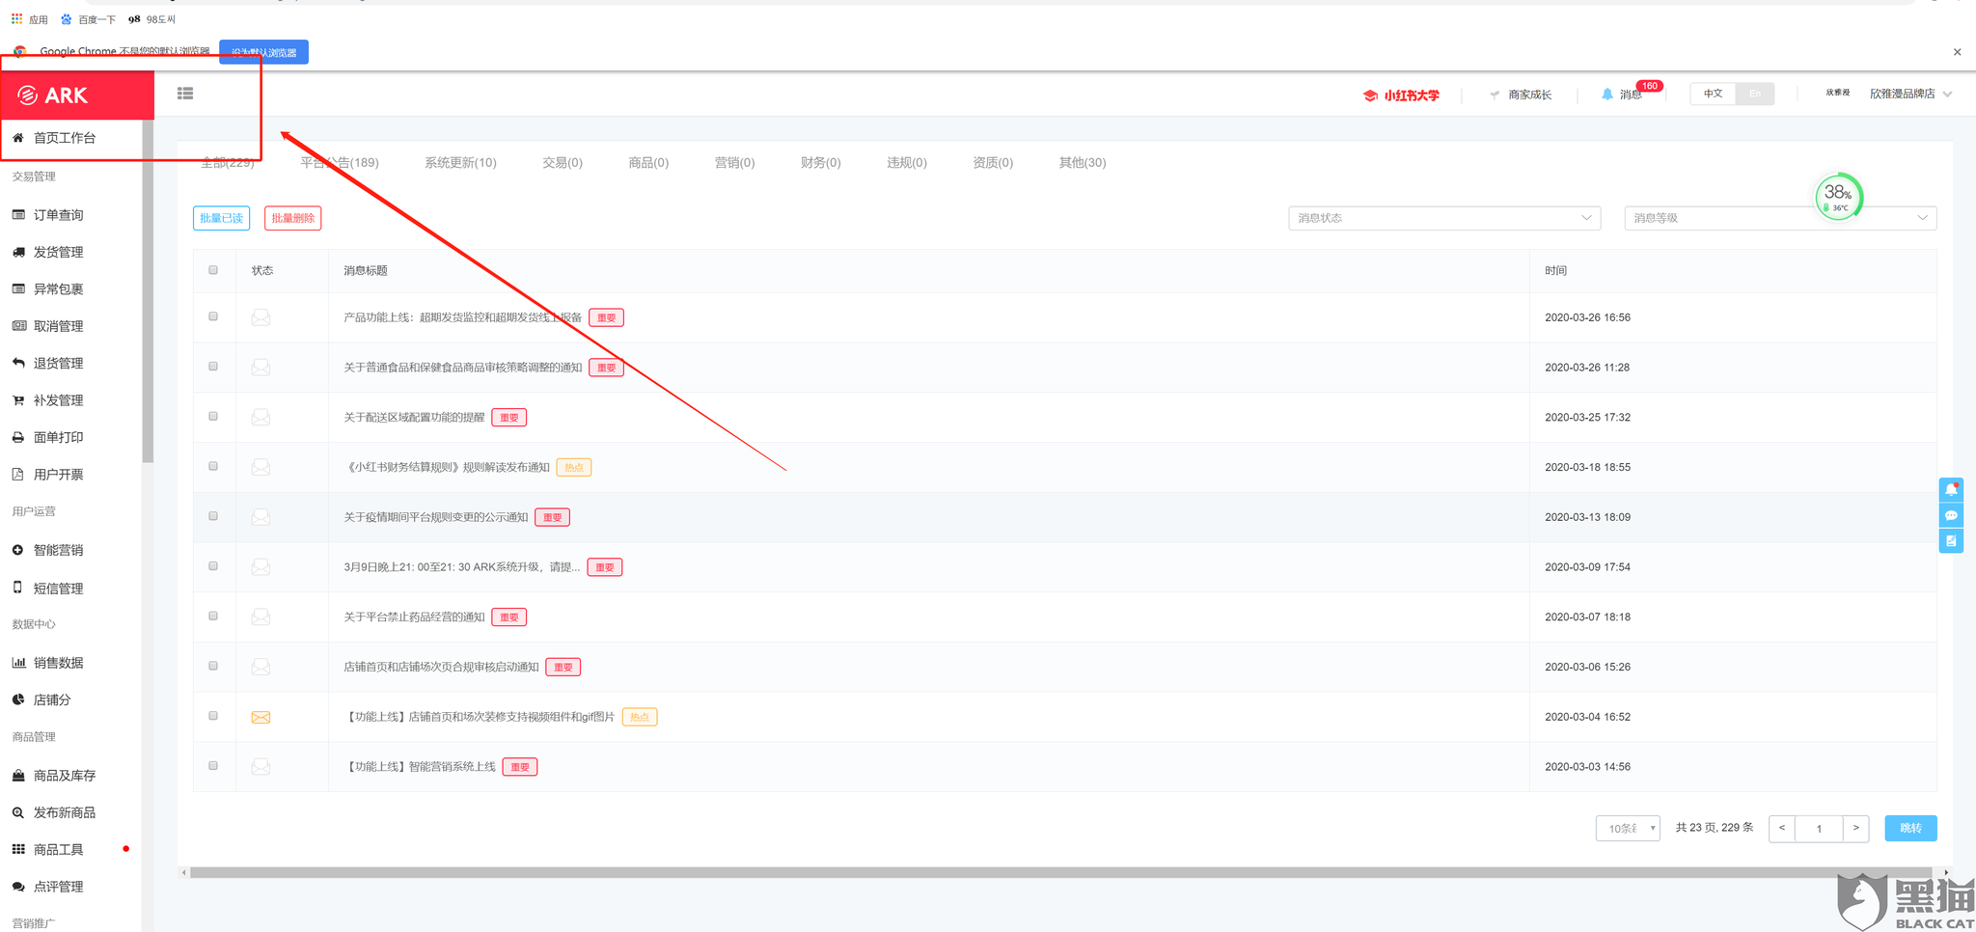The width and height of the screenshot is (1976, 932).
Task: Open 订单查询 in the sidebar
Action: (x=58, y=215)
